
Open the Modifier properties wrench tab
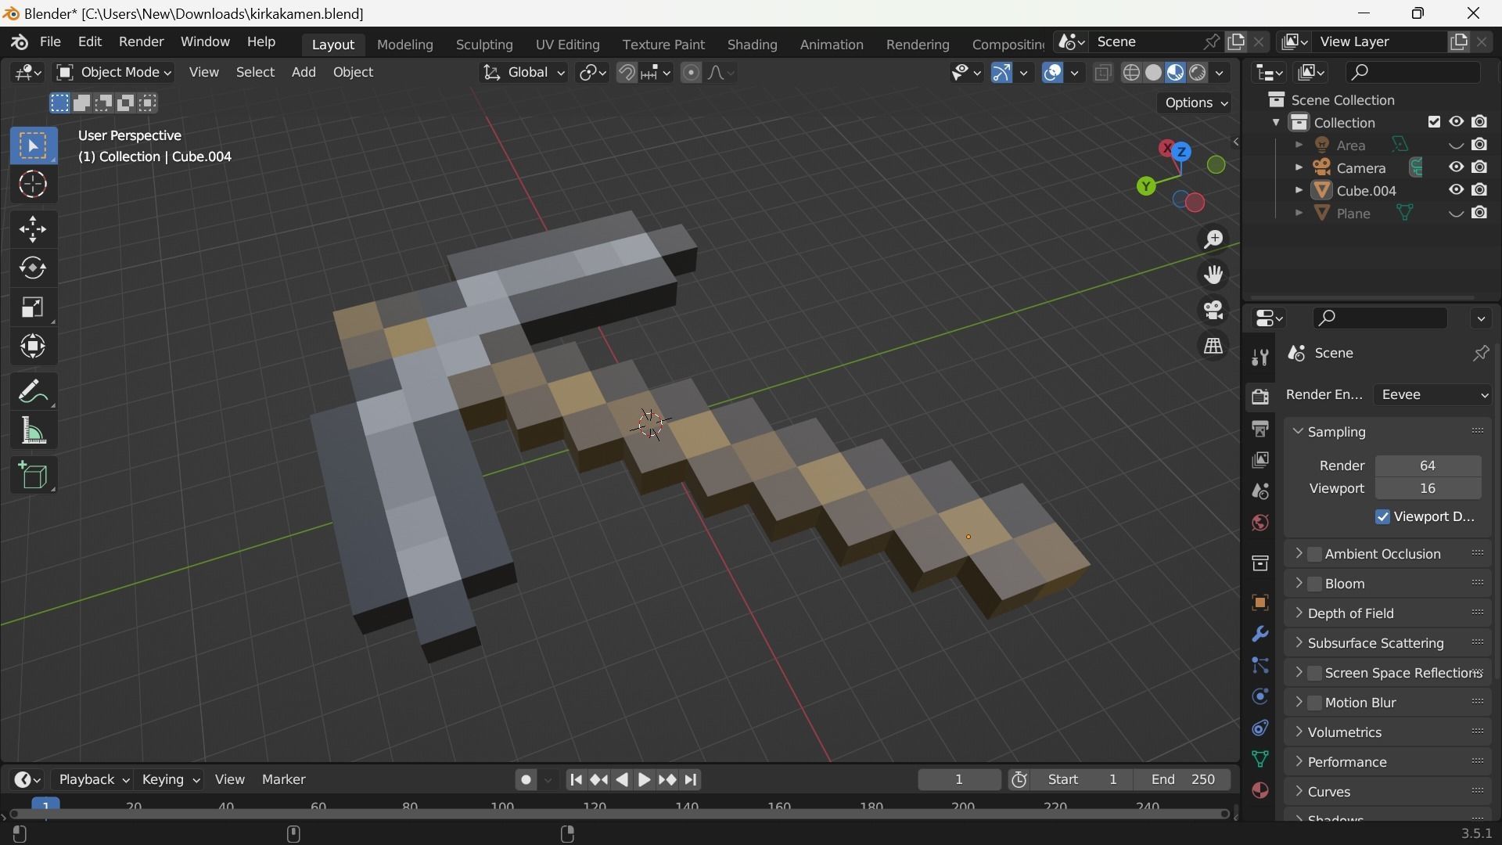pyautogui.click(x=1259, y=634)
